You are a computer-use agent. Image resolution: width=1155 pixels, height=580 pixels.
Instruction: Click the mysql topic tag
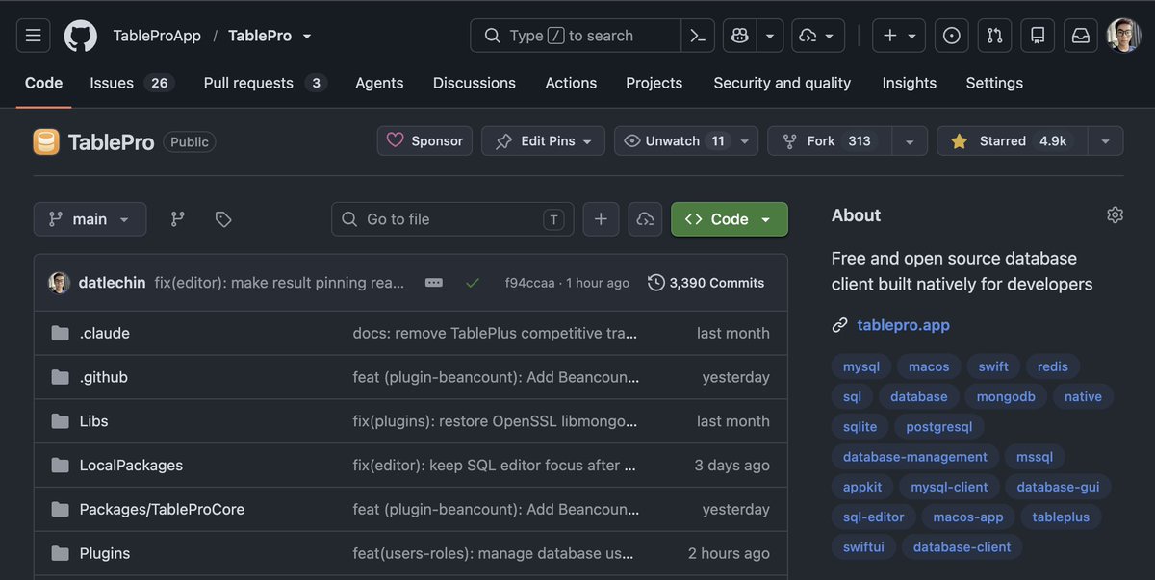coord(861,366)
